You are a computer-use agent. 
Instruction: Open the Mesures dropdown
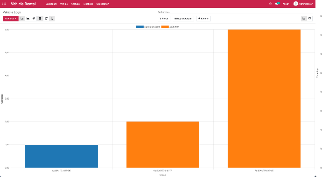[11, 19]
